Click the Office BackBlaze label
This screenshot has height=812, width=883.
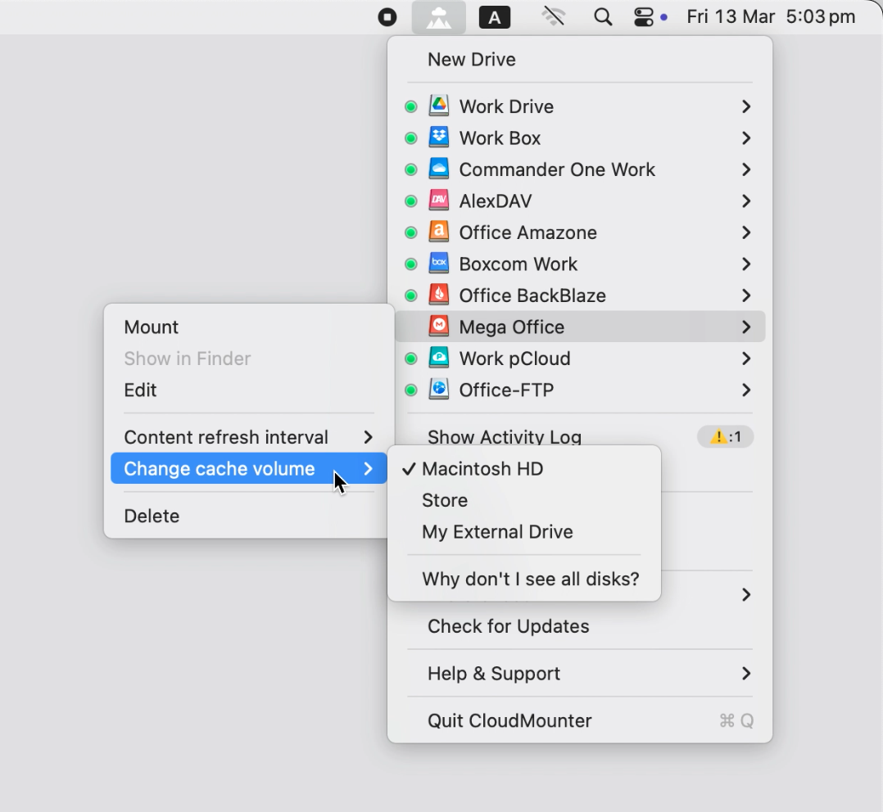tap(532, 295)
